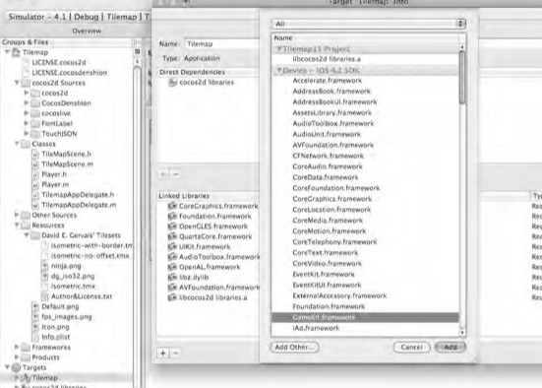
Task: Select Player.h file icon
Action: pos(35,174)
